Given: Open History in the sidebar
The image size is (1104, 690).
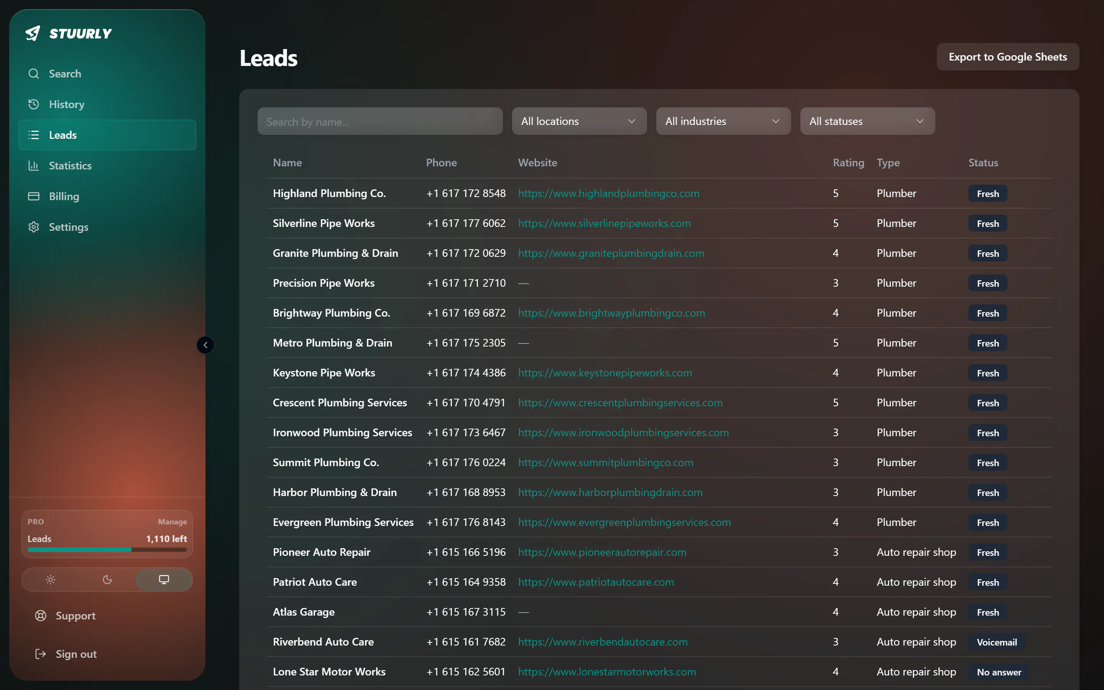Looking at the screenshot, I should tap(107, 104).
